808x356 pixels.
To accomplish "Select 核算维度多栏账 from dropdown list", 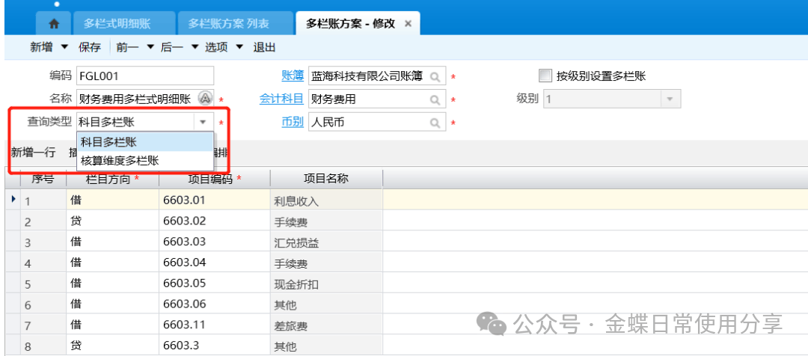I will [120, 160].
